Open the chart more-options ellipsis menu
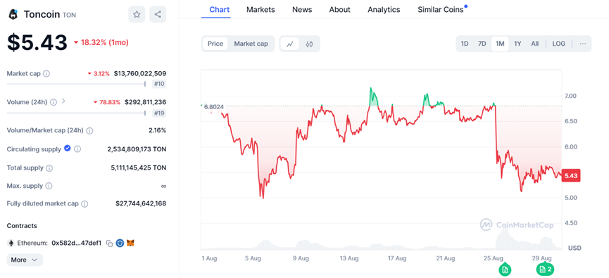 582,44
